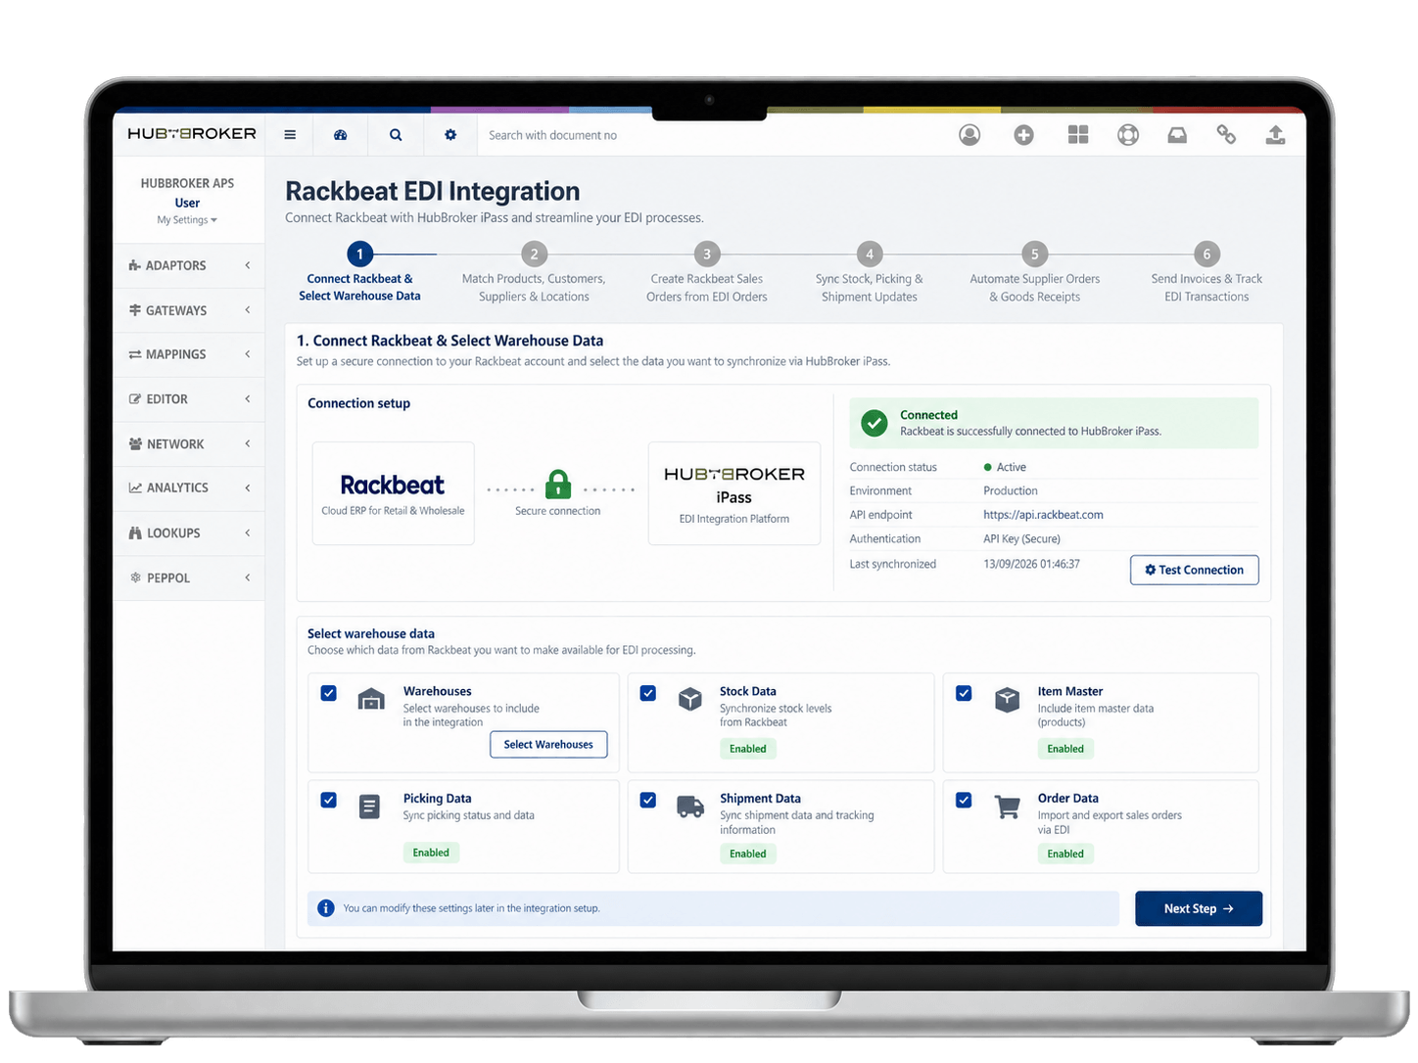Uncheck the Warehouses checkbox
The height and width of the screenshot is (1063, 1418).
(329, 693)
